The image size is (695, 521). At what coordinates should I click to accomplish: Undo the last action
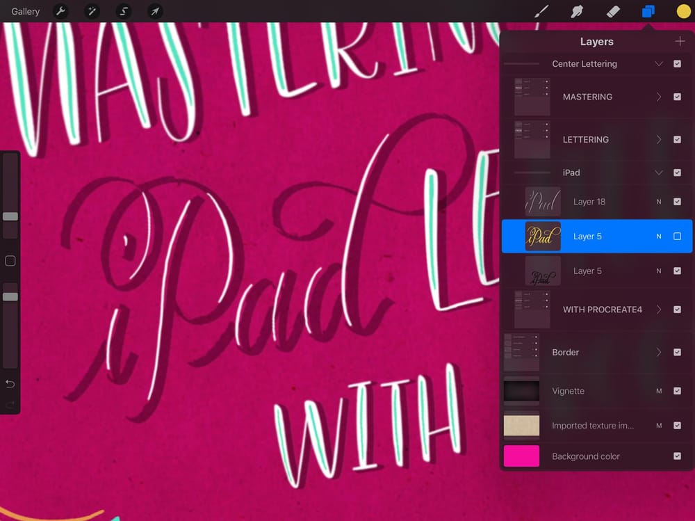[x=10, y=383]
